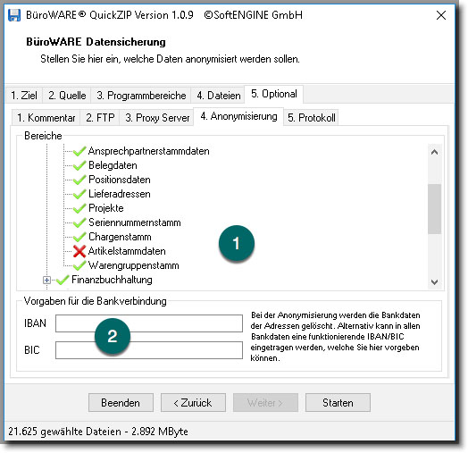Viewport: 468px width, 453px height.
Task: Toggle the Seriennummernstamm checkmark icon
Action: [79, 222]
